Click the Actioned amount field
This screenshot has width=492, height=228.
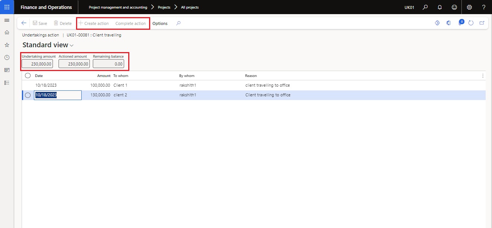click(x=74, y=64)
